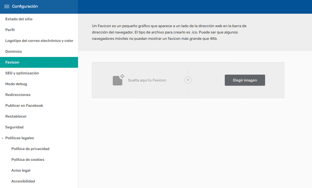Open SEO y optimización settings

pos(39,73)
